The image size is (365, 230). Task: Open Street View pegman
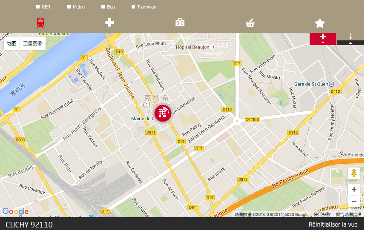[354, 173]
